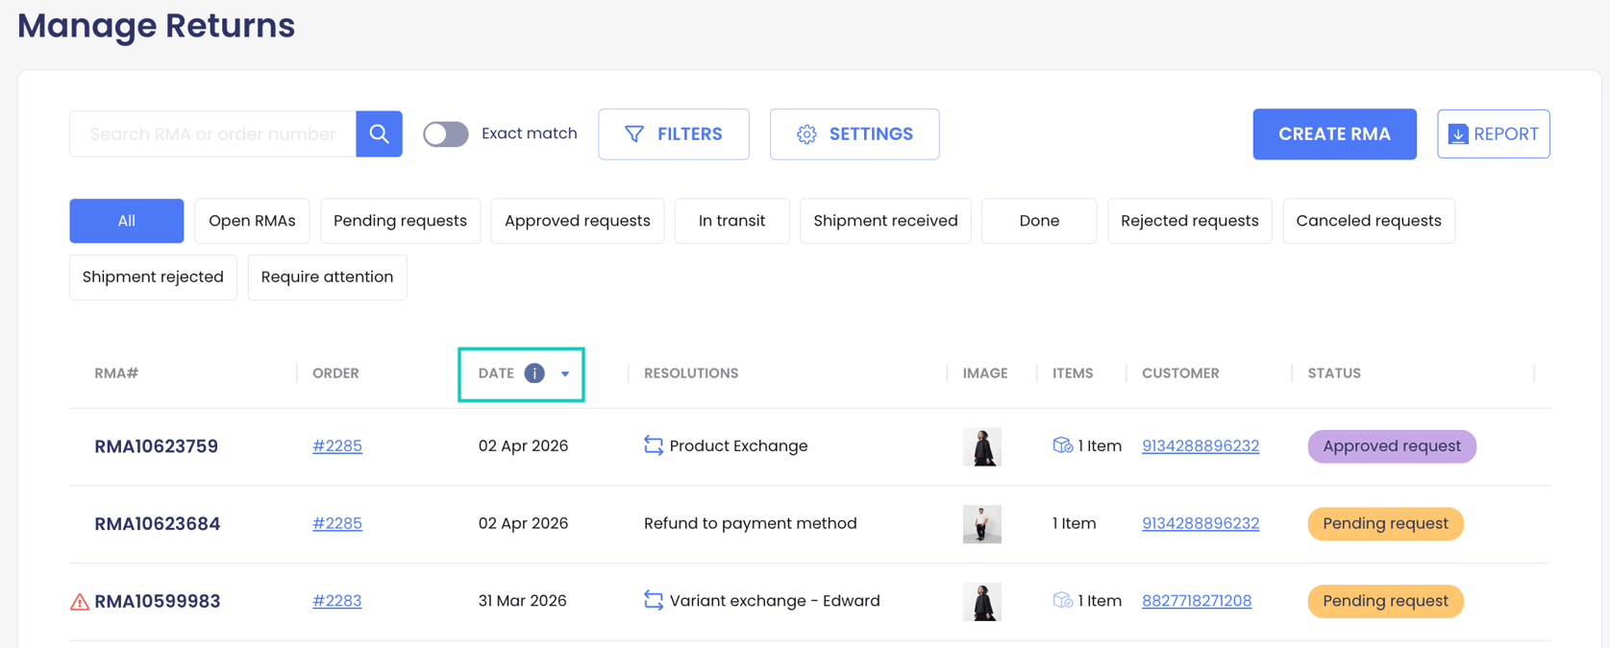Click the info icon beside DATE header
Image resolution: width=1610 pixels, height=648 pixels.
click(534, 373)
